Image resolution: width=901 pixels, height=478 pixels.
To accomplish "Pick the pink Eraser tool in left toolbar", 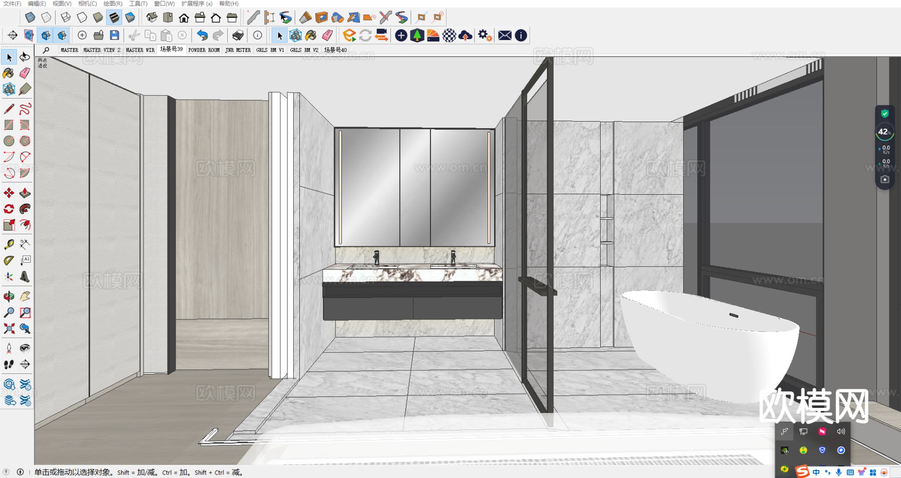I will 25,74.
